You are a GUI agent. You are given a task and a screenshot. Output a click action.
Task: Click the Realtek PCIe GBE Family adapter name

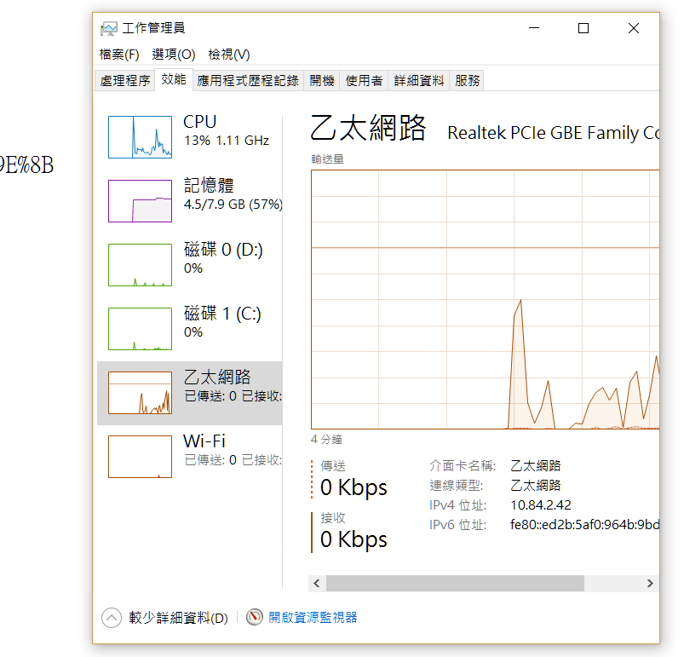pos(554,133)
